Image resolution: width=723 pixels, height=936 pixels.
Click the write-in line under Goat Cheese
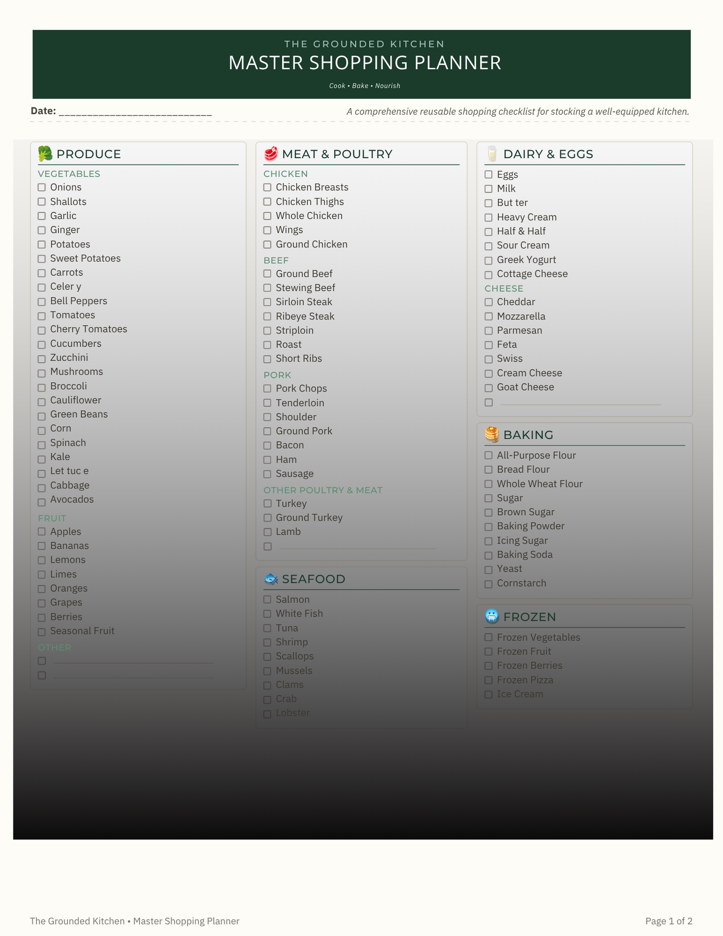coord(580,404)
